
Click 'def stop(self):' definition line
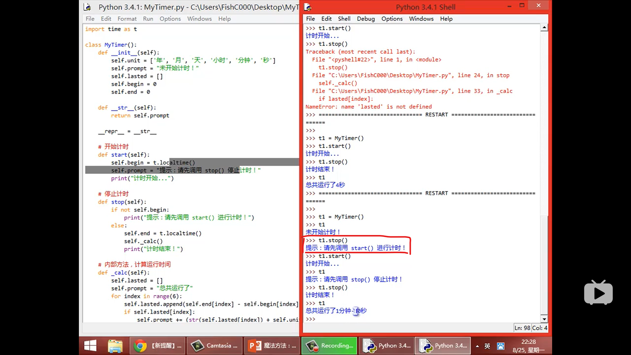click(x=122, y=202)
